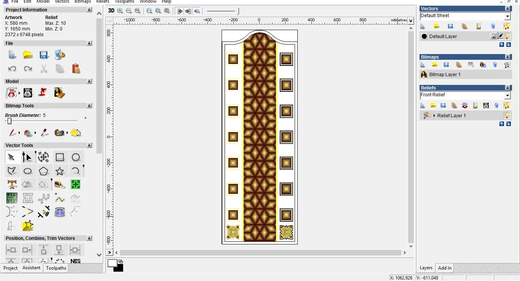Toggle visibility bulb of Relief Layer 1
This screenshot has width=520, height=281.
507,115
